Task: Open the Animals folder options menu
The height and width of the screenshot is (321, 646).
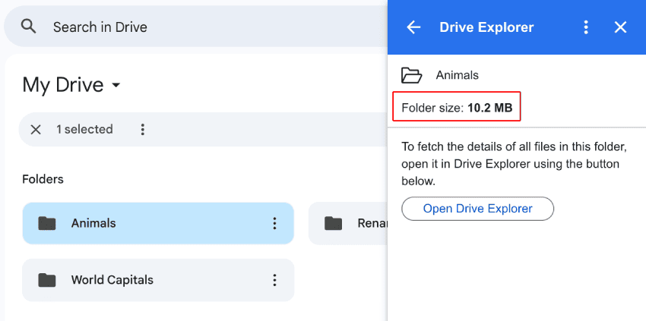Action: 274,223
